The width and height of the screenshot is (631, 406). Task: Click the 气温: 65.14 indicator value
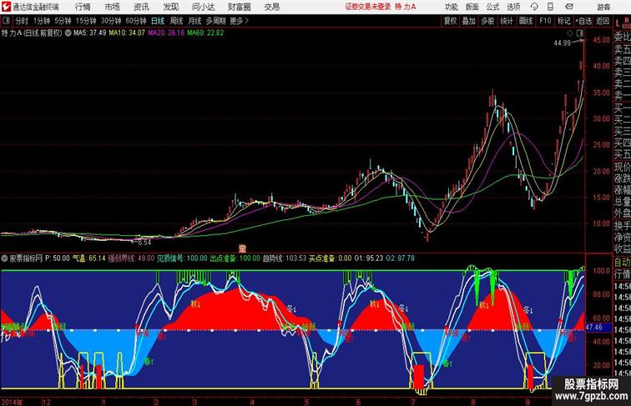click(89, 258)
